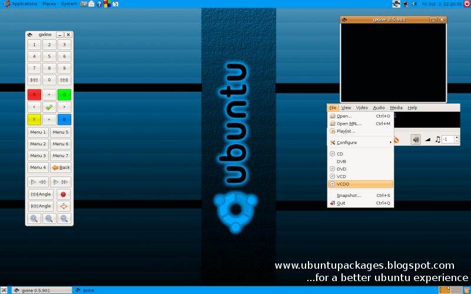This screenshot has height=294, width=471.
Task: Click the Menu 1 button
Action: click(38, 132)
